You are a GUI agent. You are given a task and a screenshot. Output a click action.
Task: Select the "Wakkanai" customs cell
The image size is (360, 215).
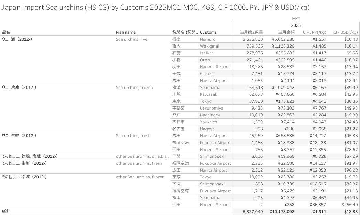(209, 46)
